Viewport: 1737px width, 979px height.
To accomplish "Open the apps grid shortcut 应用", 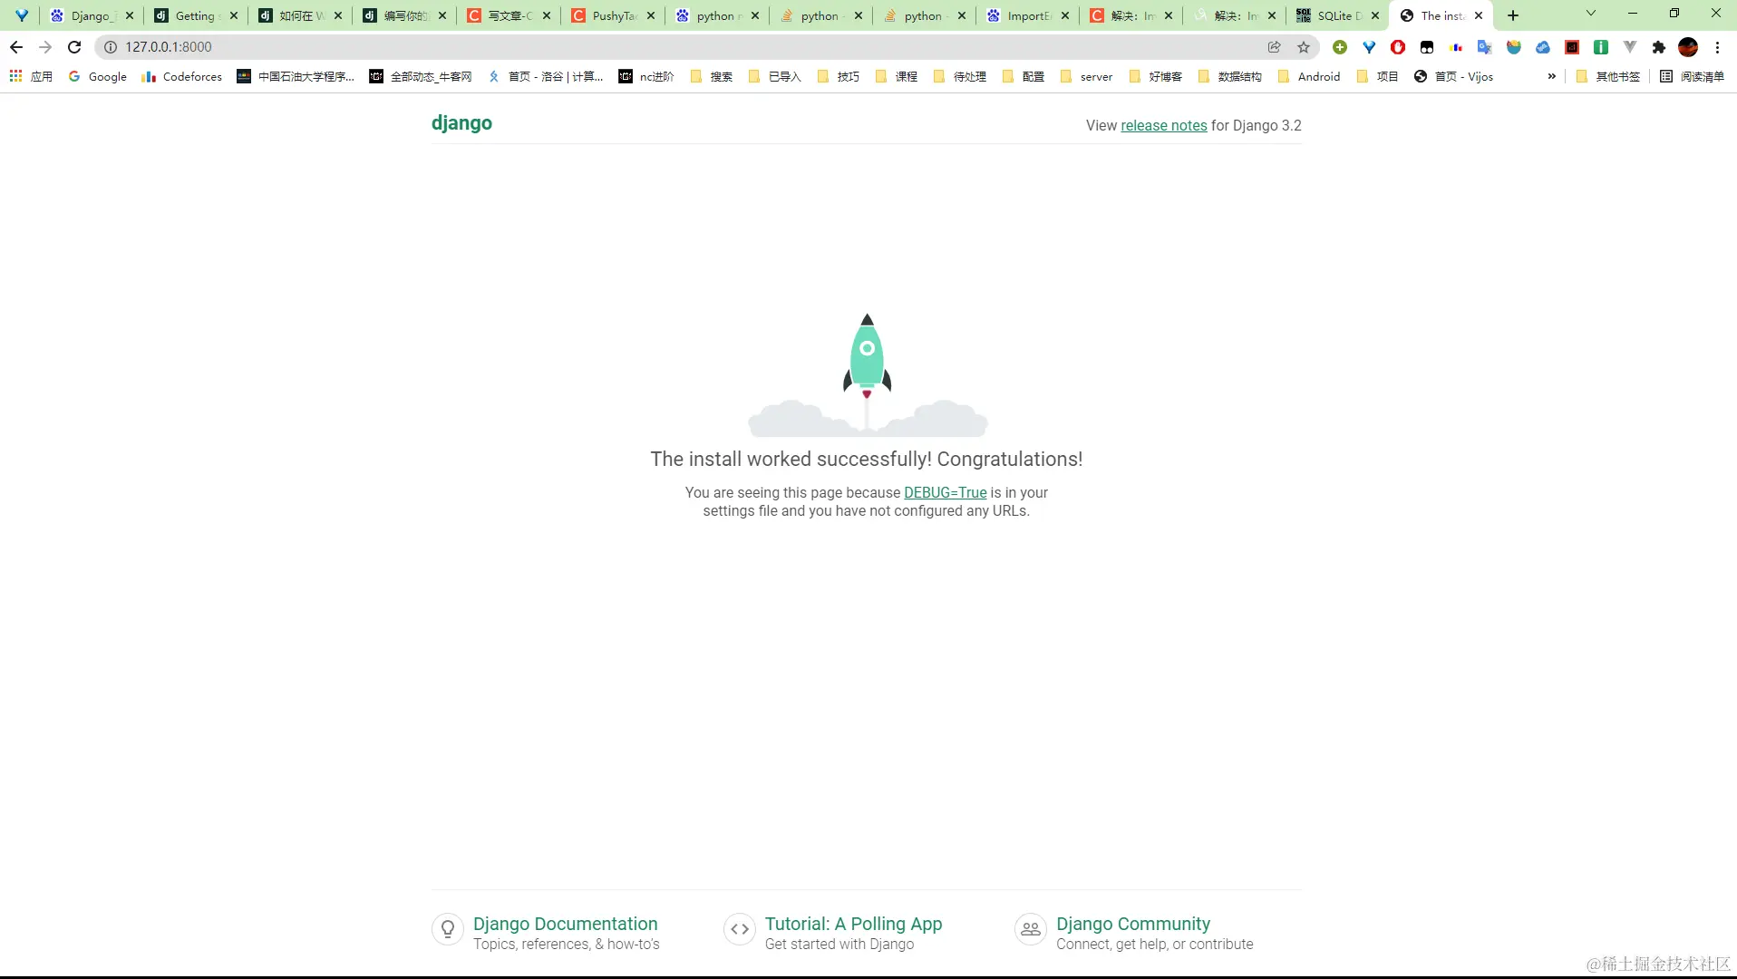I will pyautogui.click(x=31, y=76).
